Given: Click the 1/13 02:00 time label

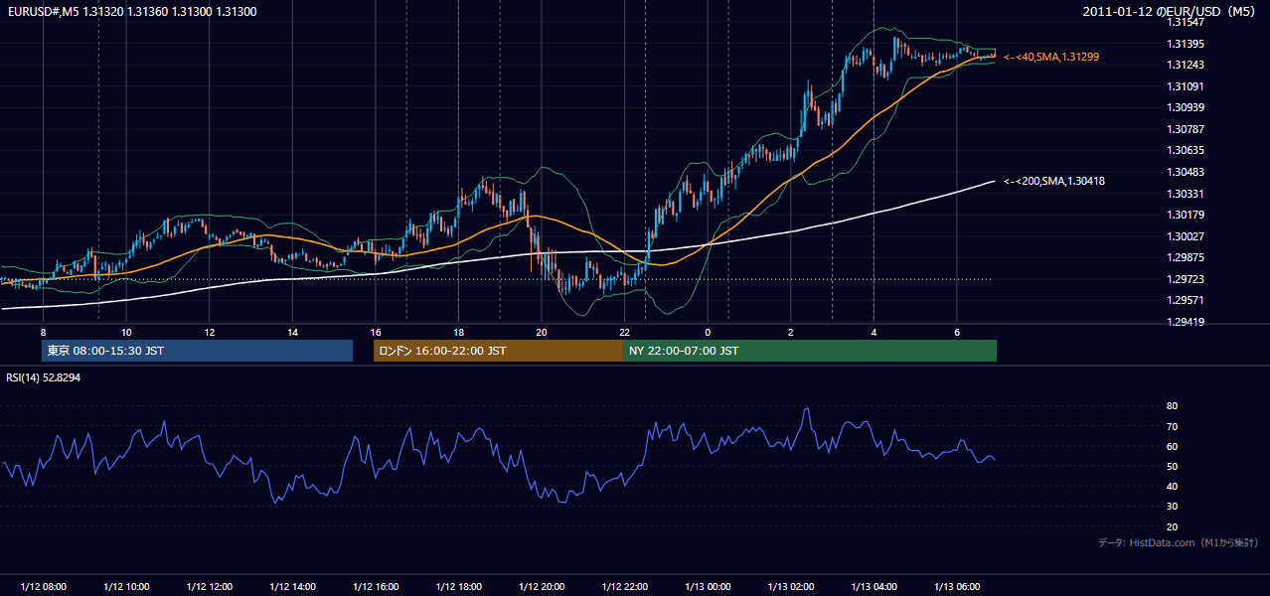Looking at the screenshot, I should [x=791, y=587].
